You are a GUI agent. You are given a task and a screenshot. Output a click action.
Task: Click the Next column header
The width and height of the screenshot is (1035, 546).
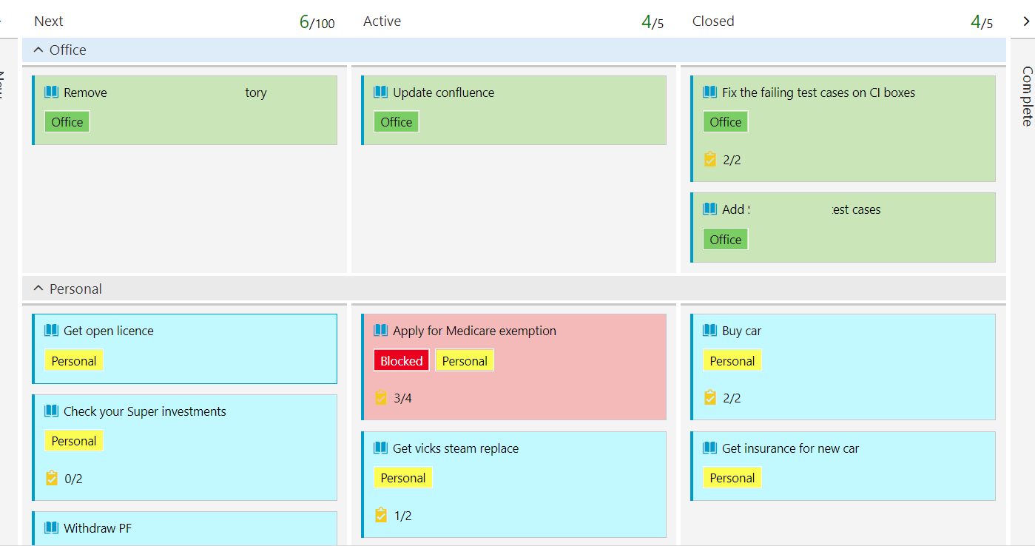click(49, 21)
